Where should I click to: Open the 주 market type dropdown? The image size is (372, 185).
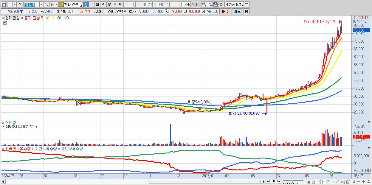14,4
